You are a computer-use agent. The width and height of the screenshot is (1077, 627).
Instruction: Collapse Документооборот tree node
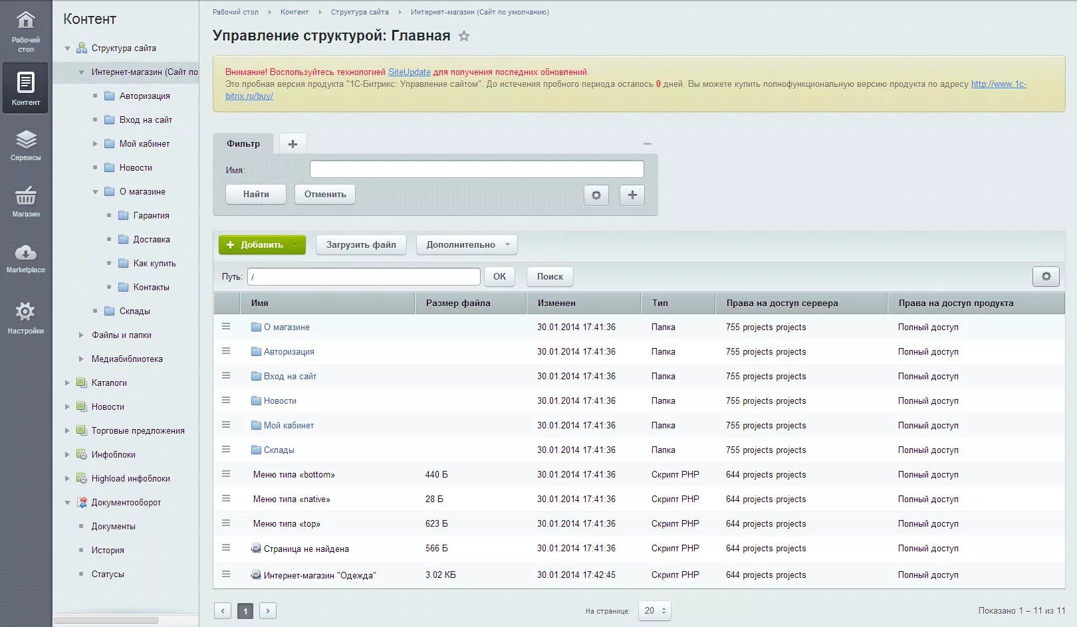coord(67,503)
